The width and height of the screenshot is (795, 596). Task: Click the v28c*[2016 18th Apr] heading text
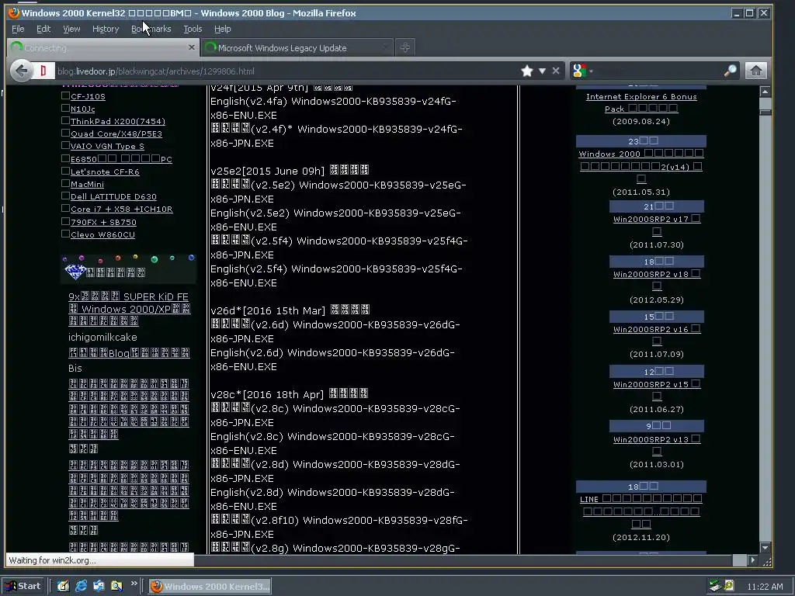point(267,394)
